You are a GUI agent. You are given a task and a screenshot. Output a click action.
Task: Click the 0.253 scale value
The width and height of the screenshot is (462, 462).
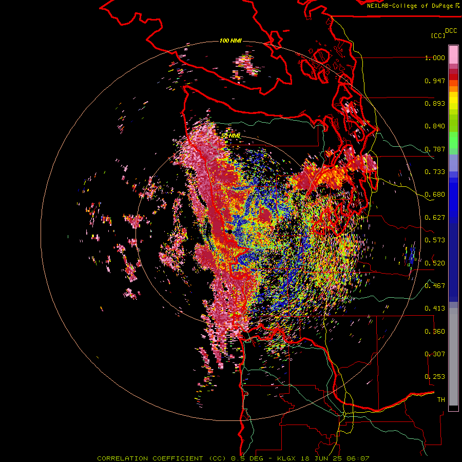pos(435,377)
